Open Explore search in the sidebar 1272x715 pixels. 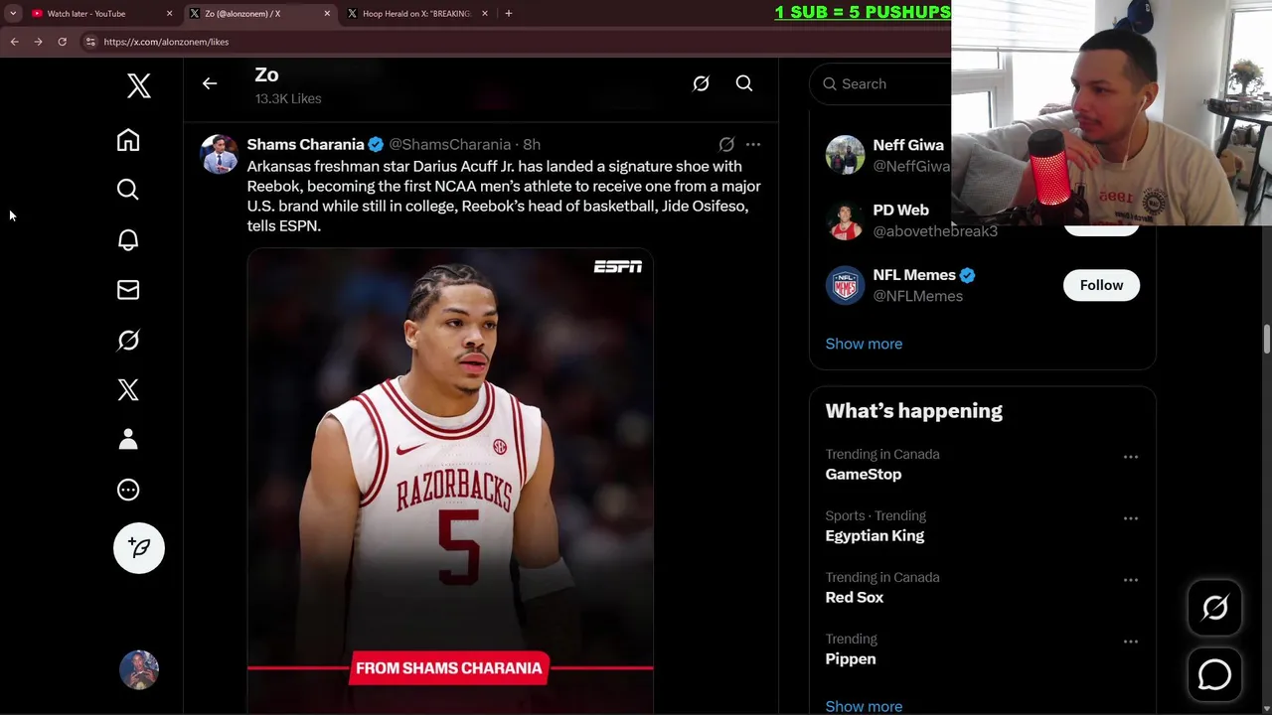tap(128, 190)
